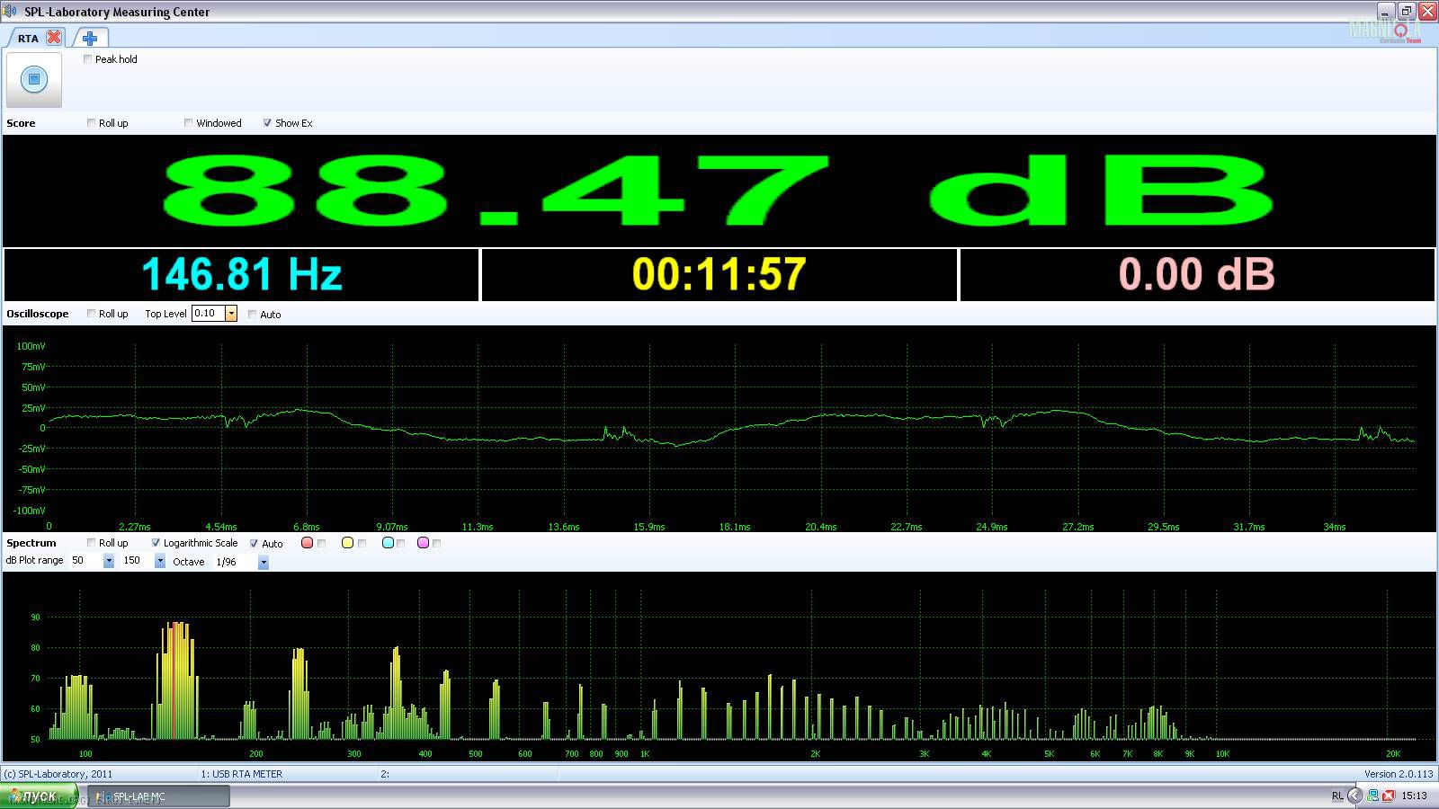Click the 00:11:57 elapsed time readout
Viewport: 1439px width, 809px height.
(x=719, y=274)
